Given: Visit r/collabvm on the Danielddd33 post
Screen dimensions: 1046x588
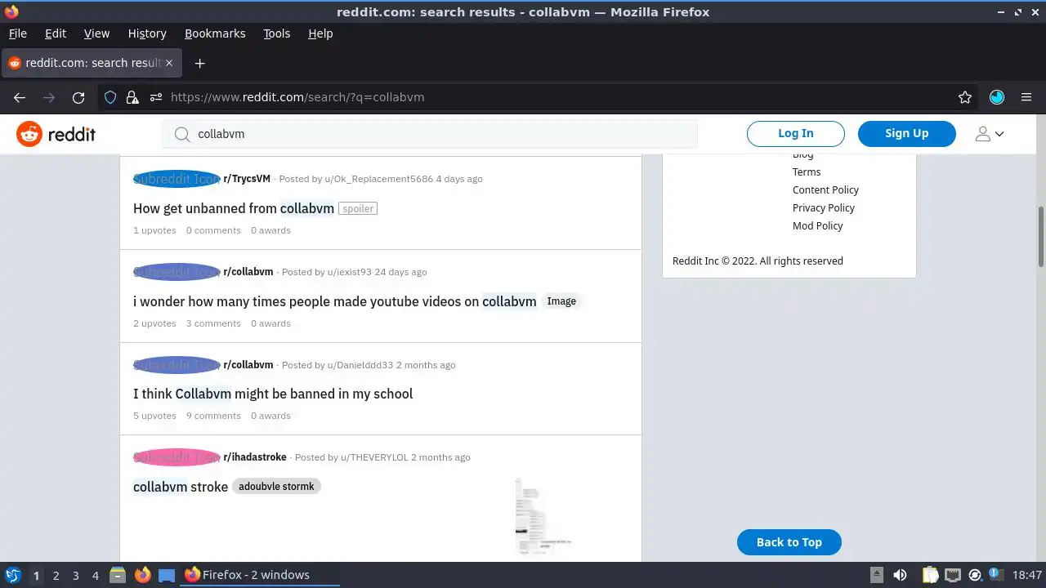Looking at the screenshot, I should (248, 365).
